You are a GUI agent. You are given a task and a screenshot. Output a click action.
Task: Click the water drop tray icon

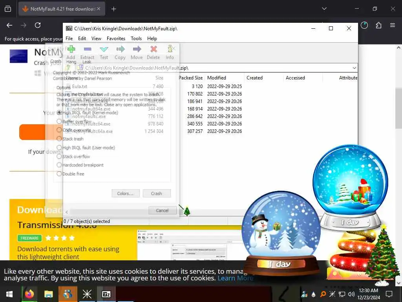[314, 294]
